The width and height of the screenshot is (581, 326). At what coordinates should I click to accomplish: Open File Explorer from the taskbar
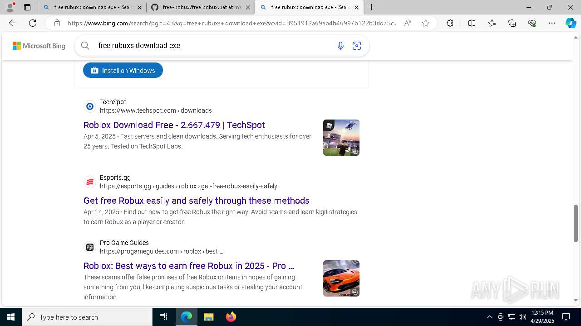coord(208,317)
